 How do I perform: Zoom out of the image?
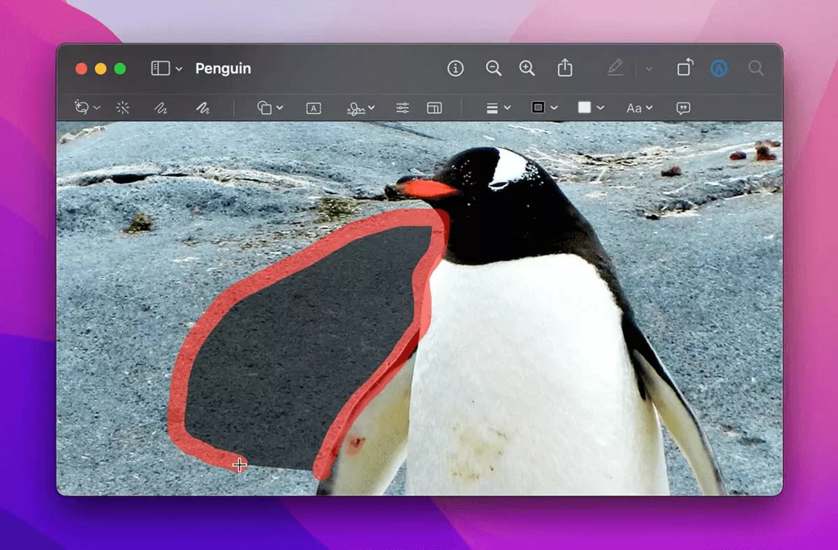(x=494, y=68)
